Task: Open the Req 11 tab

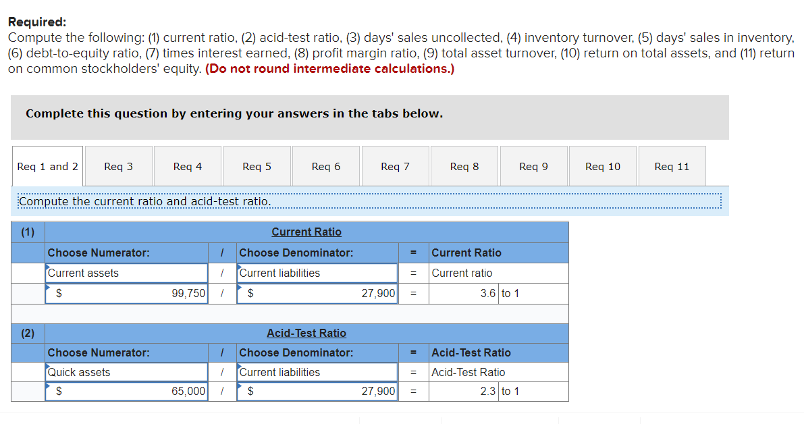Action: [x=672, y=166]
